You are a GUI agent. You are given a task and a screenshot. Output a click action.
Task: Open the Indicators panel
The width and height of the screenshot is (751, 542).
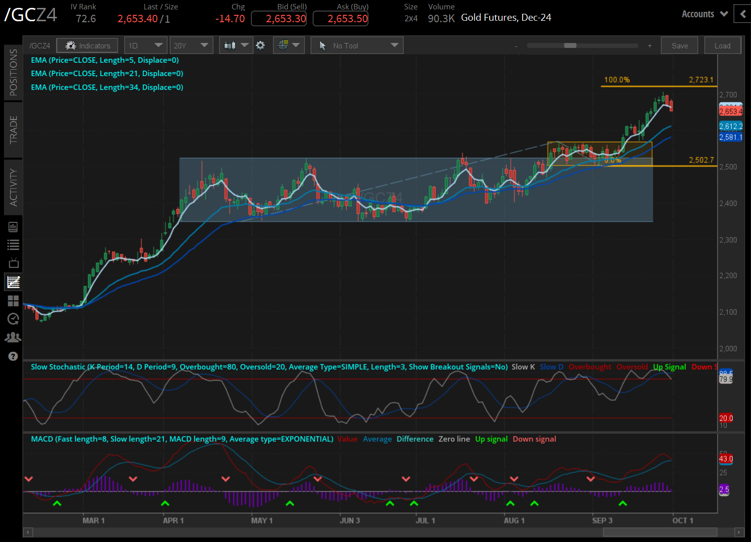[x=87, y=45]
